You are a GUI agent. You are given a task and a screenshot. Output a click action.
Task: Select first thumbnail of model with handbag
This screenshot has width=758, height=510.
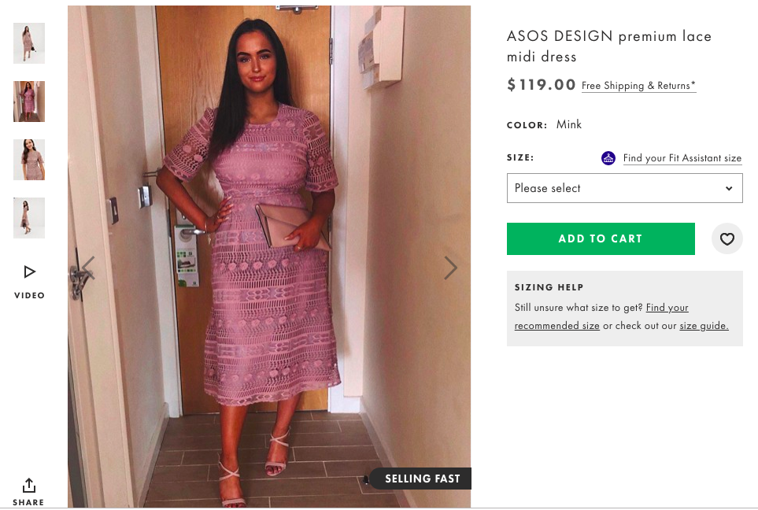tap(29, 43)
